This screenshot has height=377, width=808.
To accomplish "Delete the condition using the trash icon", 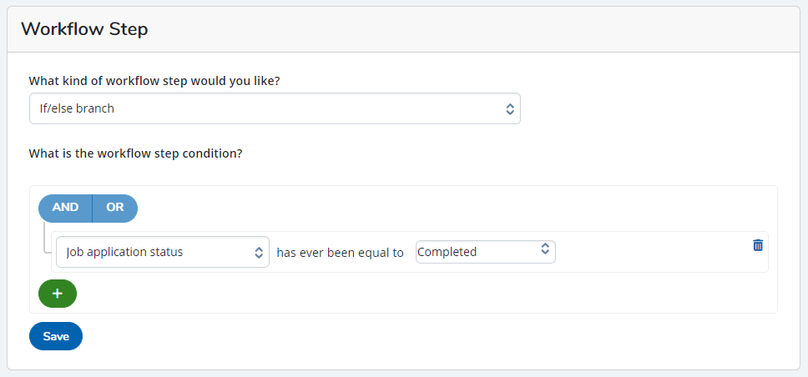I will [x=758, y=245].
